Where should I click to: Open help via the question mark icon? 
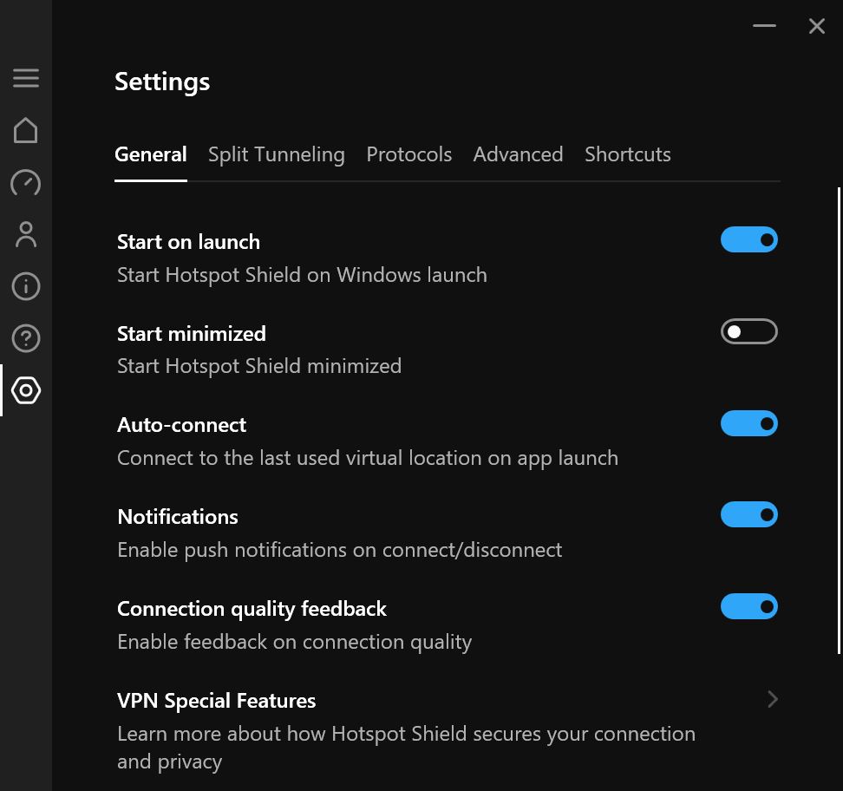click(26, 338)
